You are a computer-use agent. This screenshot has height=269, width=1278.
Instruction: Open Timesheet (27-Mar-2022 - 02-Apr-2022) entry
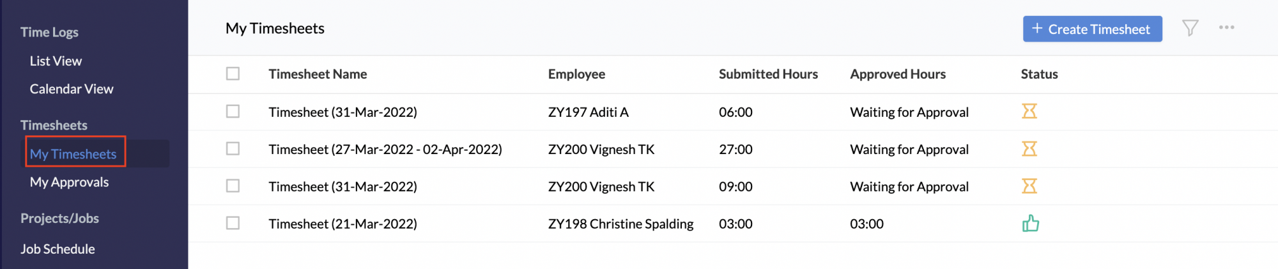(385, 150)
